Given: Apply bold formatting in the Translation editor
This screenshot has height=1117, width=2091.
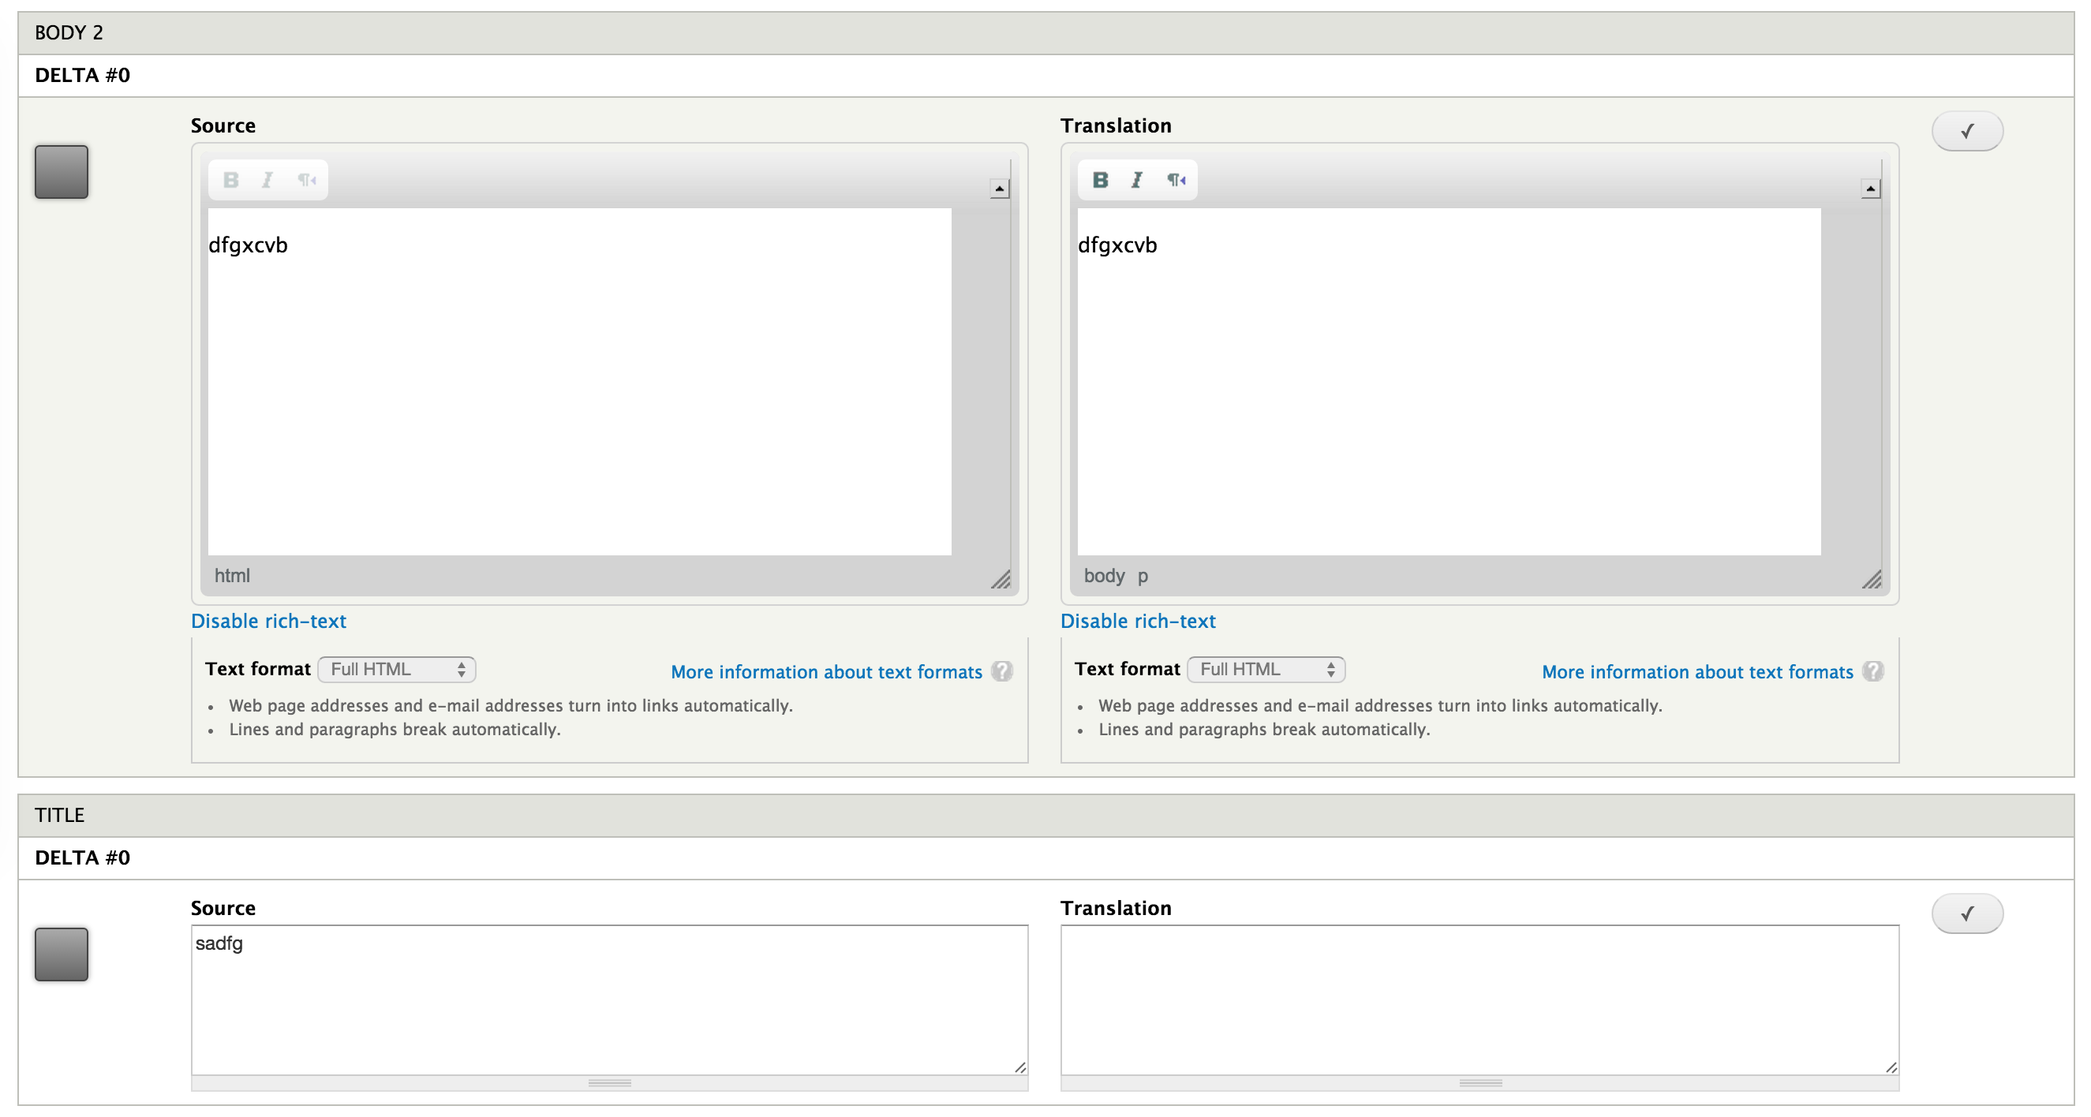Looking at the screenshot, I should tap(1101, 179).
